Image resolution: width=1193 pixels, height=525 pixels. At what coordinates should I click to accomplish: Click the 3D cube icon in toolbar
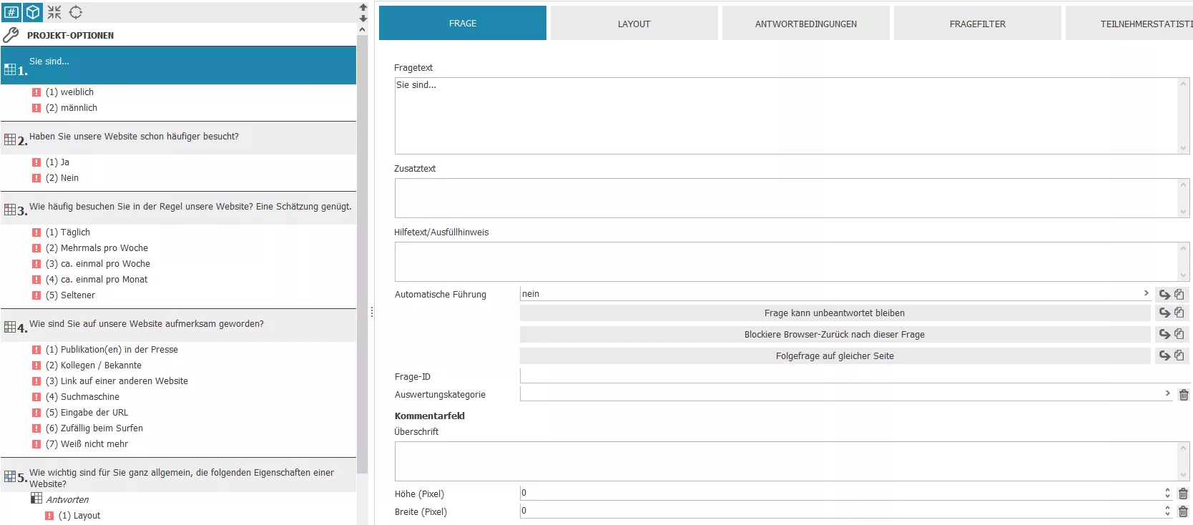(x=33, y=12)
